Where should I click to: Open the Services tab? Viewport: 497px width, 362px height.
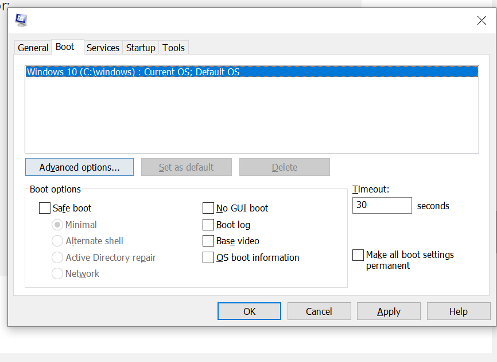click(x=103, y=48)
